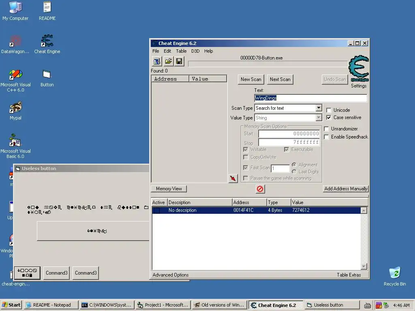Open the Edit menu

point(167,51)
